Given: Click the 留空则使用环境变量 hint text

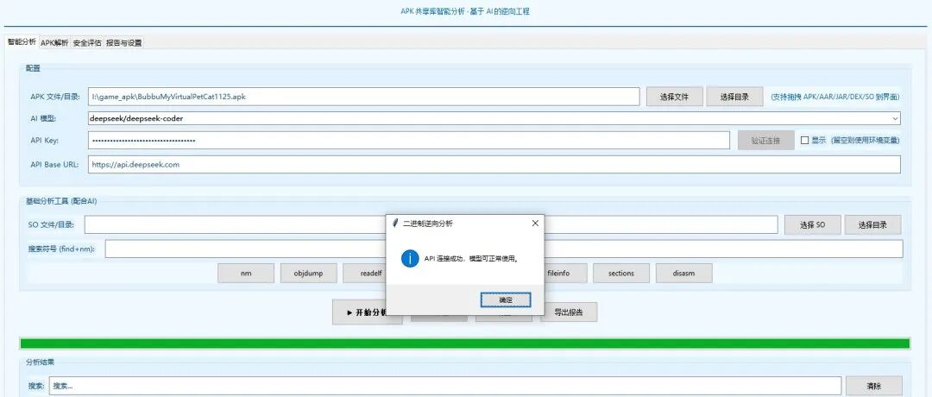Looking at the screenshot, I should 866,141.
